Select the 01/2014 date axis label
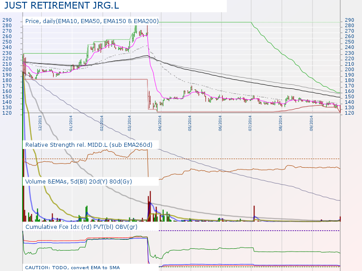This screenshot has width=362, height=271. tap(71, 123)
